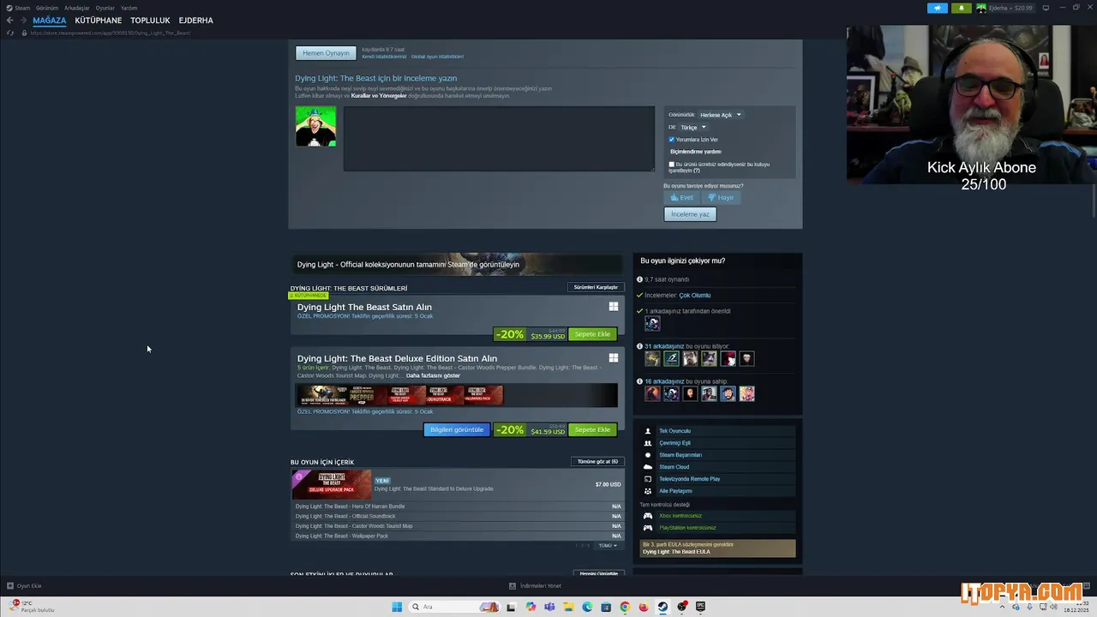Image resolution: width=1097 pixels, height=617 pixels.
Task: Reload the store page
Action: (x=10, y=33)
